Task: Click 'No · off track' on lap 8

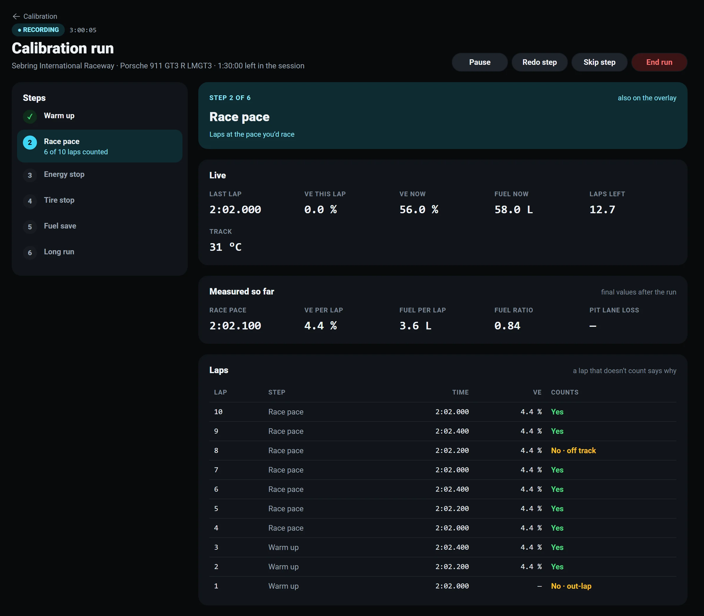Action: [573, 451]
